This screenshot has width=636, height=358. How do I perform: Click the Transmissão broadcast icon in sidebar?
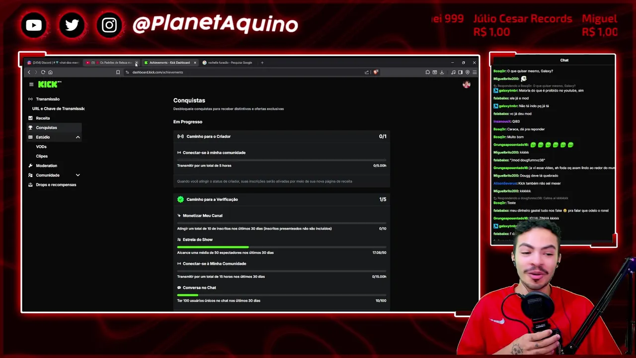coord(30,99)
